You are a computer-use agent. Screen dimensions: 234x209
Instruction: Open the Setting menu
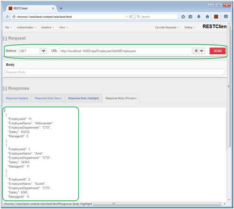(190, 28)
